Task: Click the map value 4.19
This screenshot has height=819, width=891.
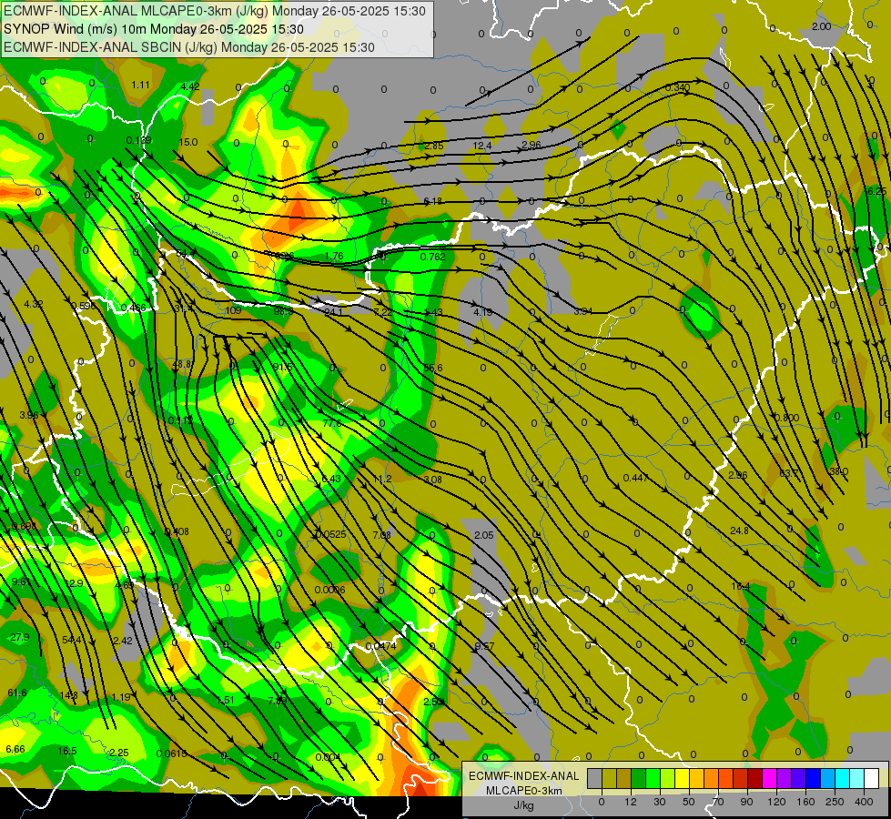Action: pyautogui.click(x=482, y=312)
